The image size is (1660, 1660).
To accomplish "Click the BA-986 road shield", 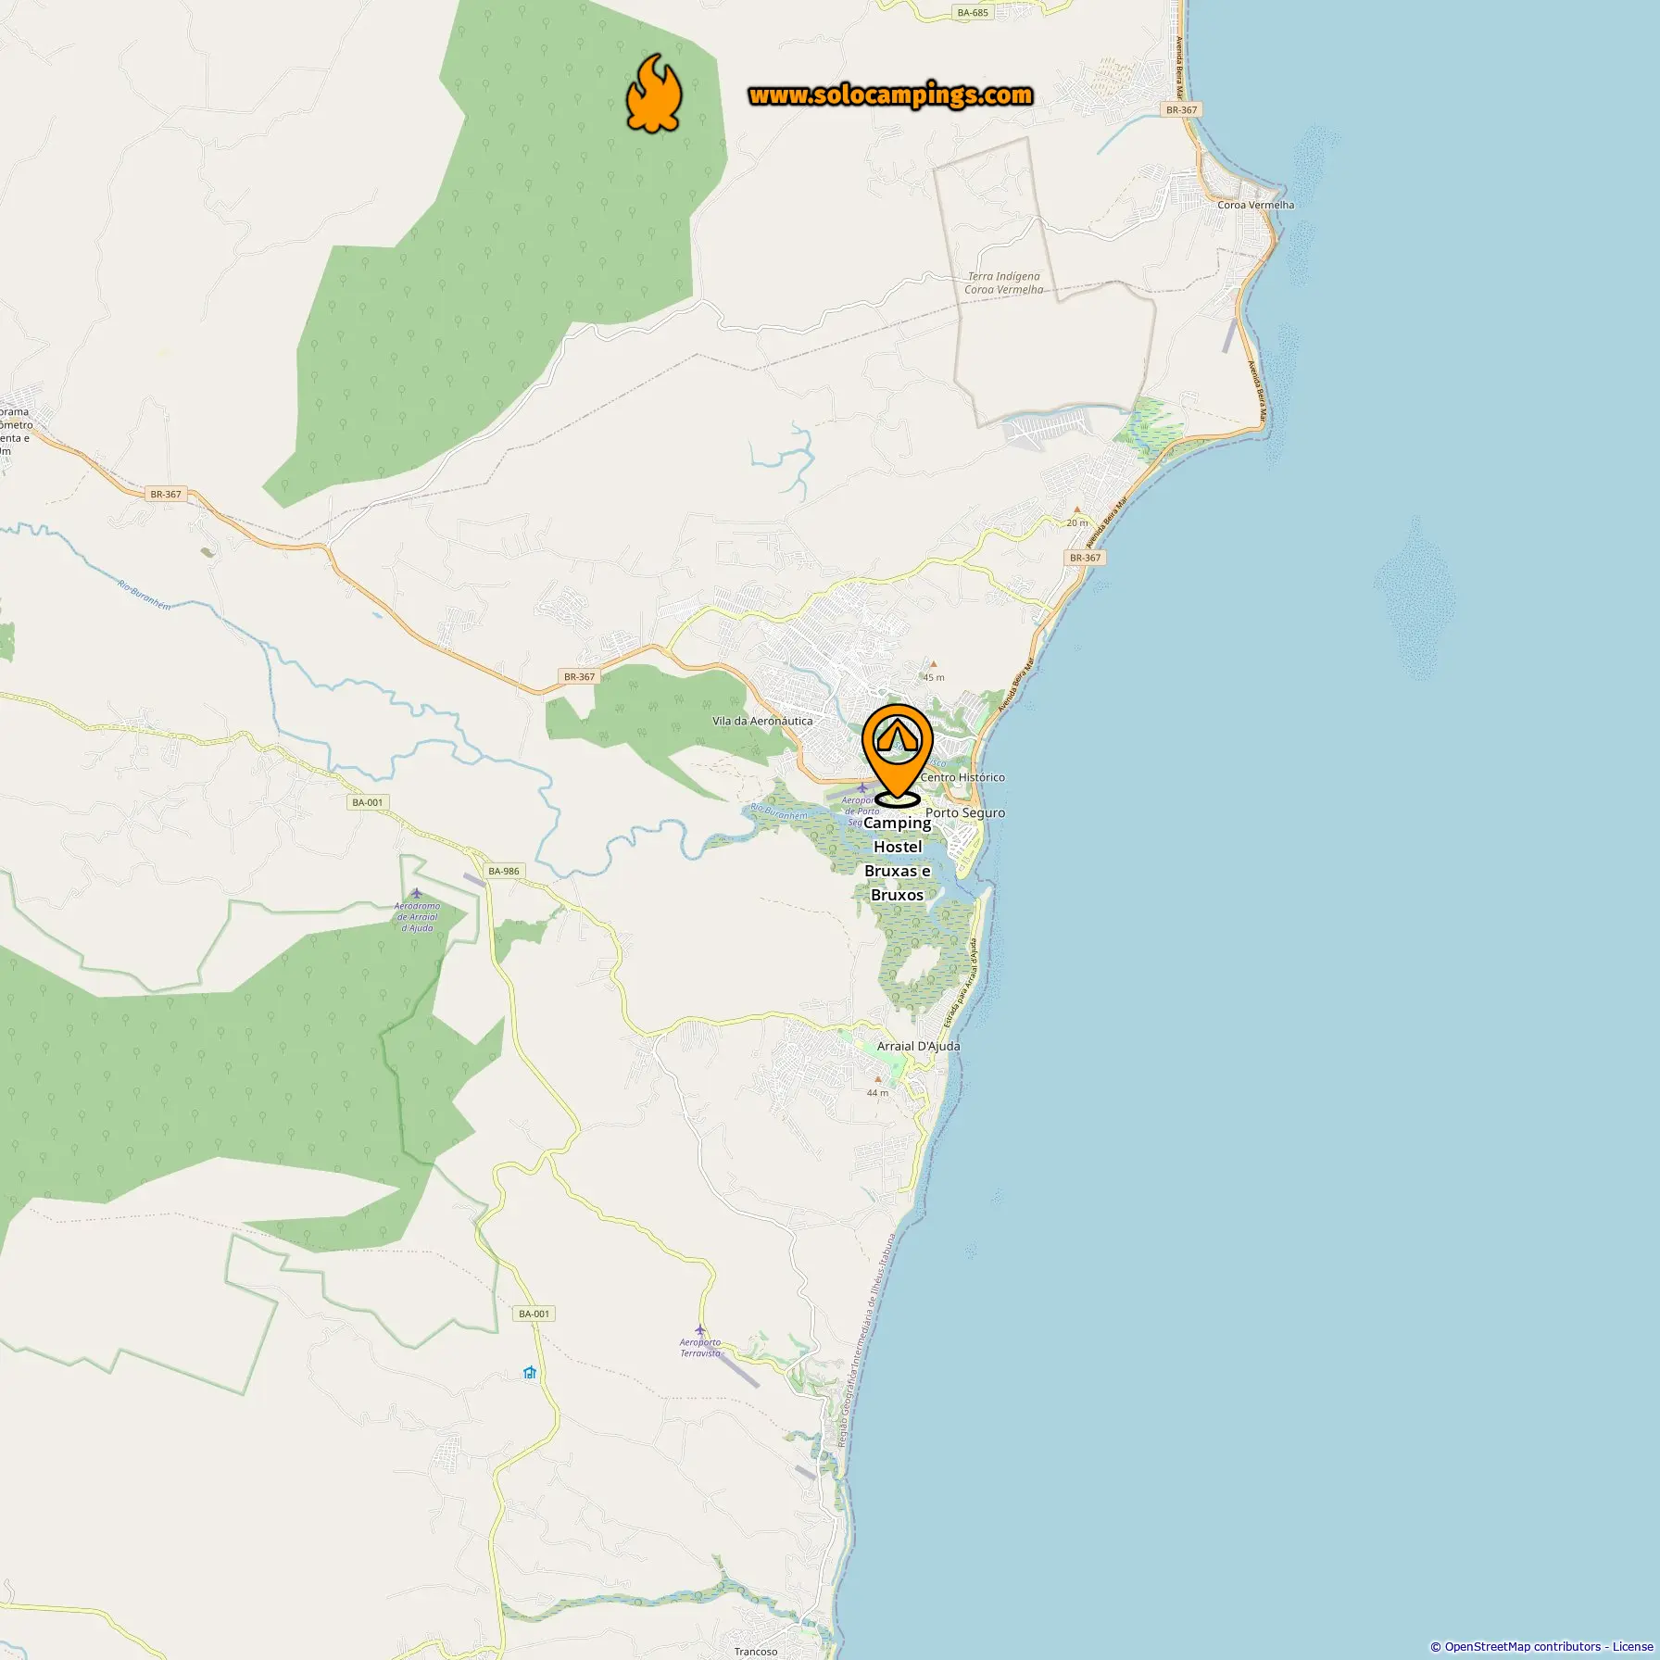I will pyautogui.click(x=504, y=871).
